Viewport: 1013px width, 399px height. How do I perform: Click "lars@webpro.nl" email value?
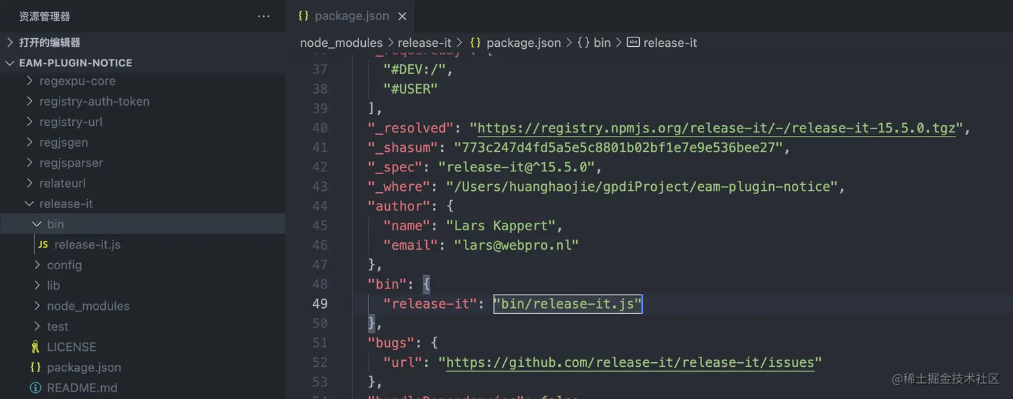[516, 245]
